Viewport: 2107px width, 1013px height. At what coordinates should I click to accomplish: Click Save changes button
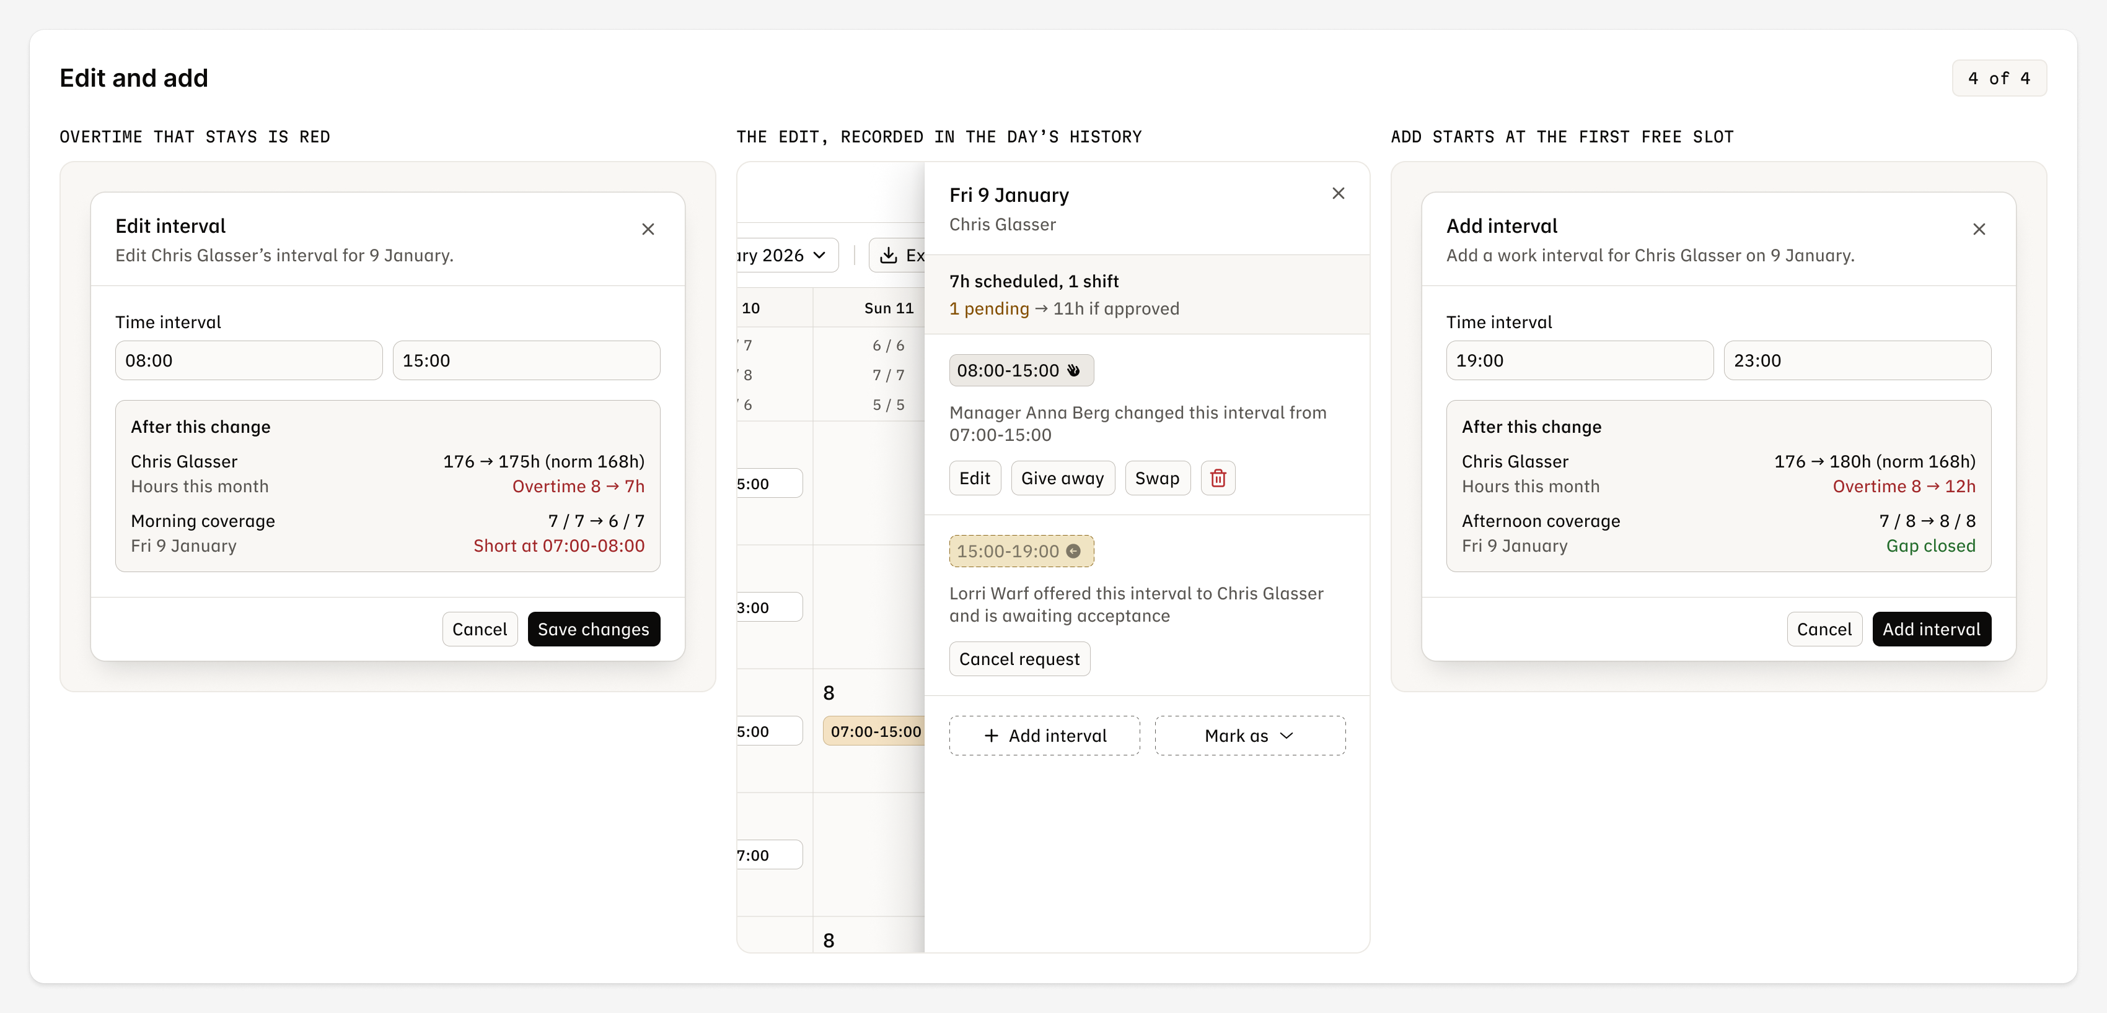click(594, 629)
